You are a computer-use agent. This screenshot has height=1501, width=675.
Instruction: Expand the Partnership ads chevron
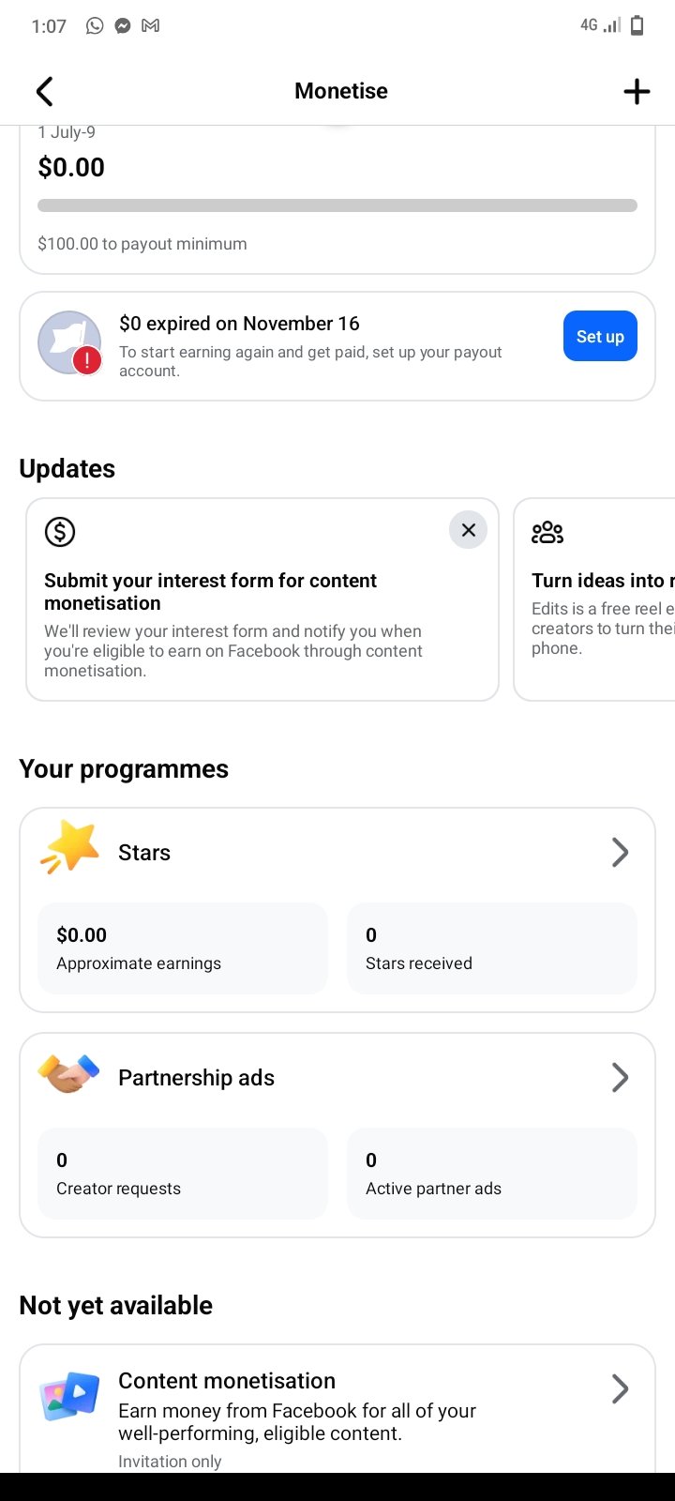[x=620, y=1077]
